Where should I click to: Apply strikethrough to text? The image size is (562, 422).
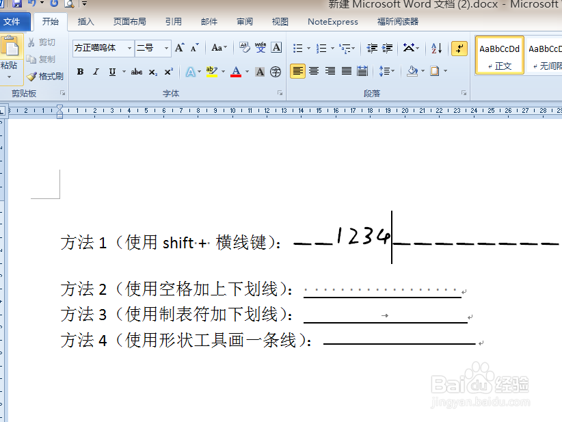(137, 71)
